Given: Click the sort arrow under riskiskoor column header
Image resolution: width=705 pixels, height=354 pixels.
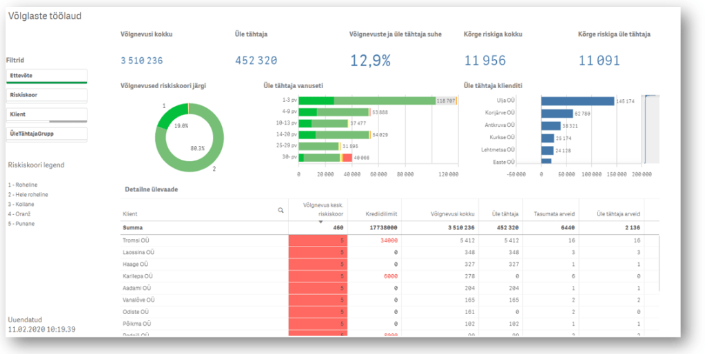Looking at the screenshot, I should point(319,221).
